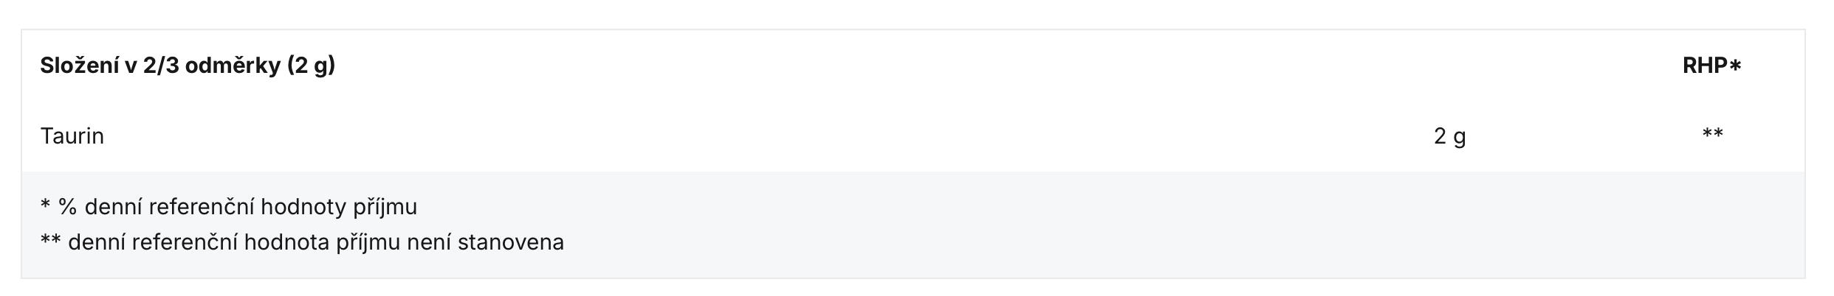Screen dimensions: 1834x296
Task: Click the "2 g" value in Taurin row
Action: click(x=1449, y=136)
